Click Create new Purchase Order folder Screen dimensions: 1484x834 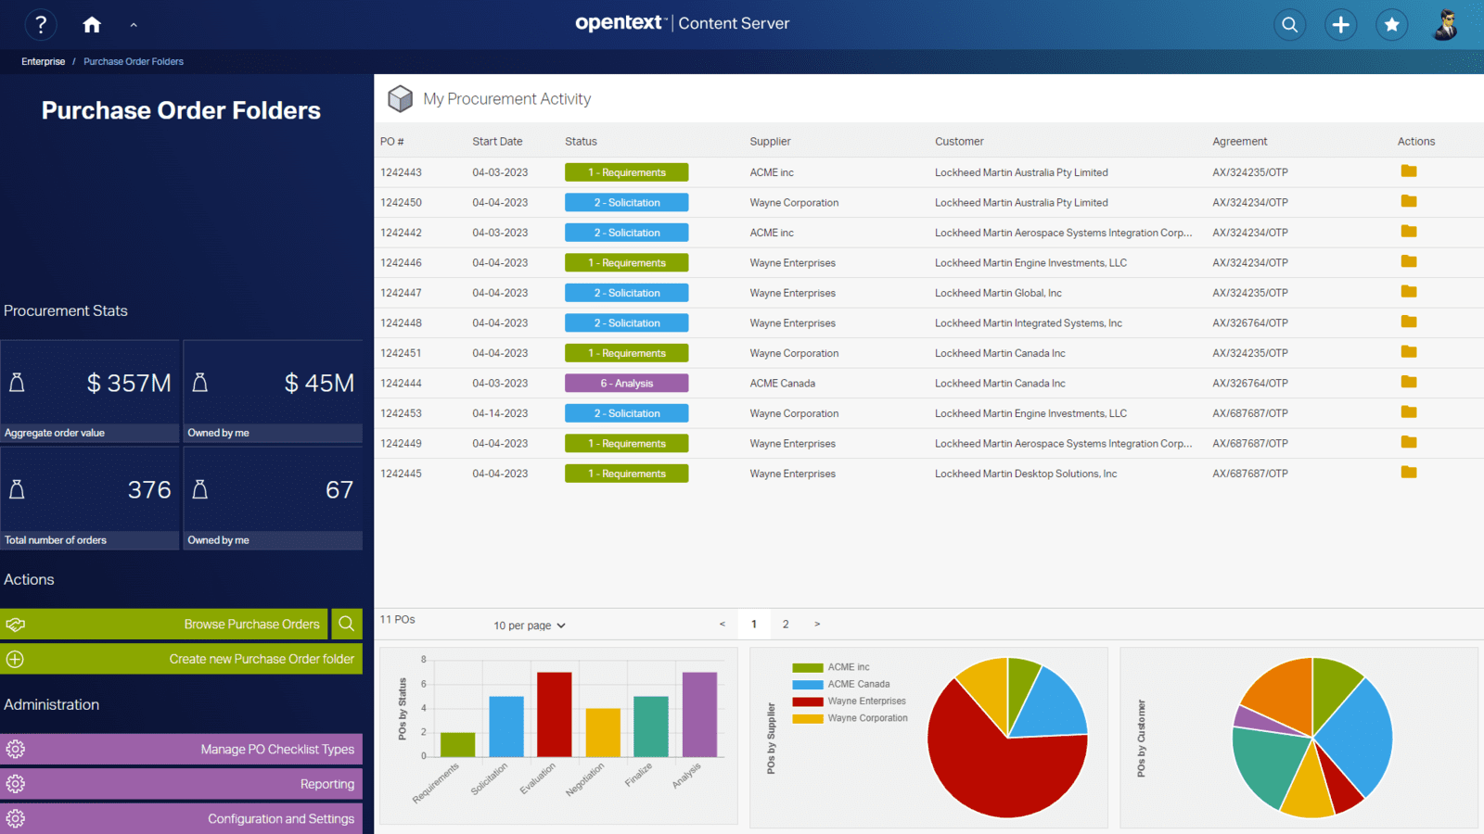click(x=262, y=659)
